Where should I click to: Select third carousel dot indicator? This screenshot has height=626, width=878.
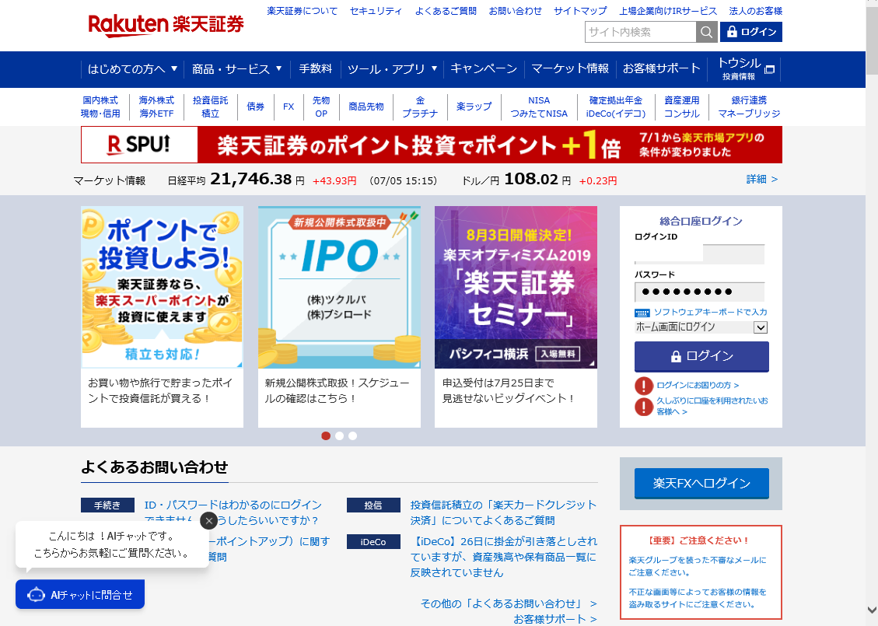click(x=353, y=435)
